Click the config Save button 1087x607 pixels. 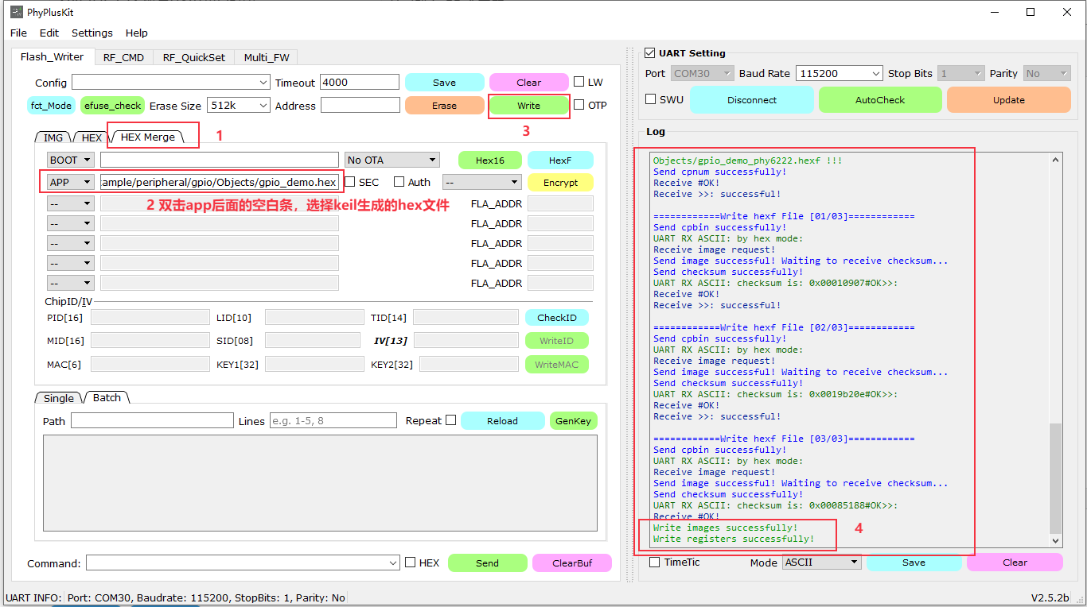tap(445, 83)
